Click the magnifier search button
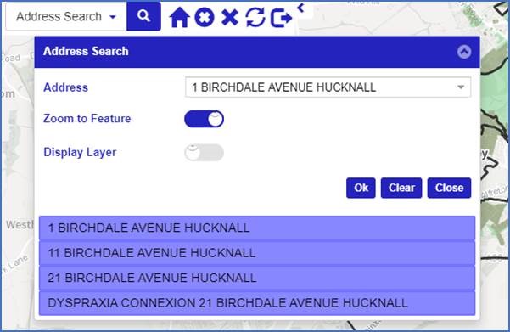Viewport: 510px width, 332px height. [143, 16]
